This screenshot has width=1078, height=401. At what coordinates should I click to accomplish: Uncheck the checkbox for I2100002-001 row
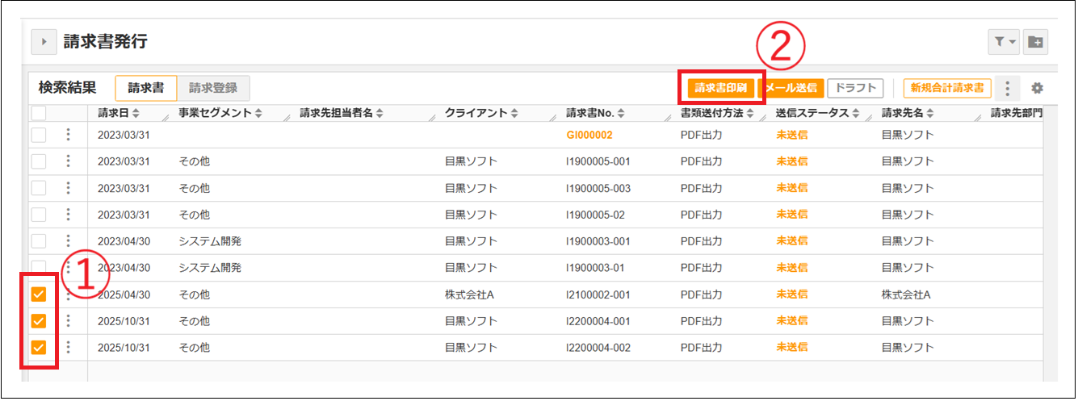click(x=39, y=294)
